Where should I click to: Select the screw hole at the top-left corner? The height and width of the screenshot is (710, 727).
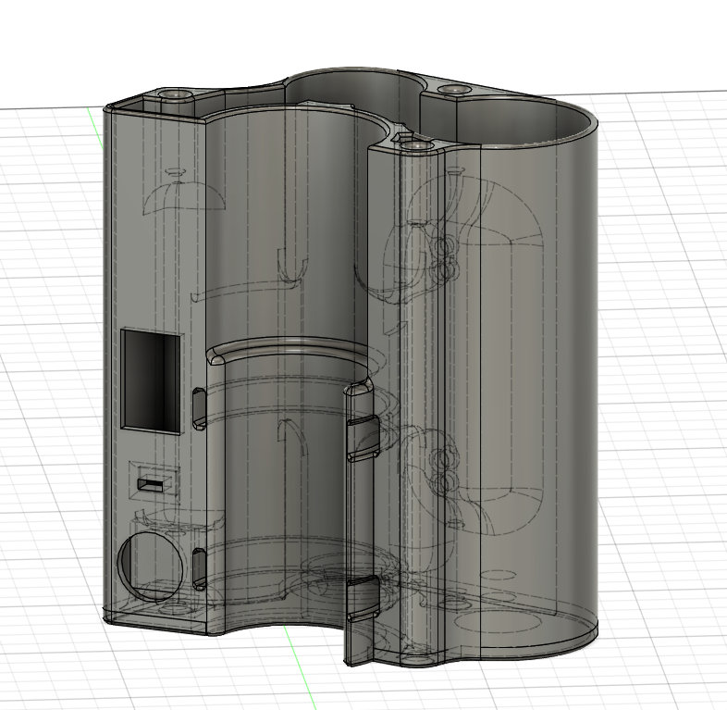pos(176,94)
